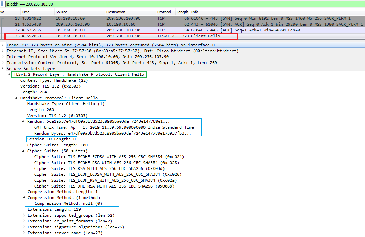Expand the Ethernet II layer
365x237 pixels.
(3, 51)
